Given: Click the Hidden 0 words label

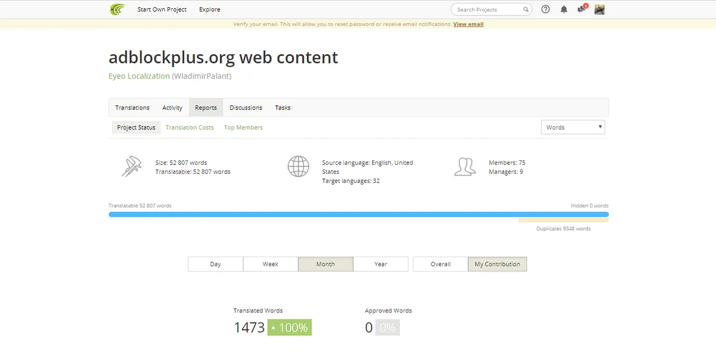Looking at the screenshot, I should 590,206.
